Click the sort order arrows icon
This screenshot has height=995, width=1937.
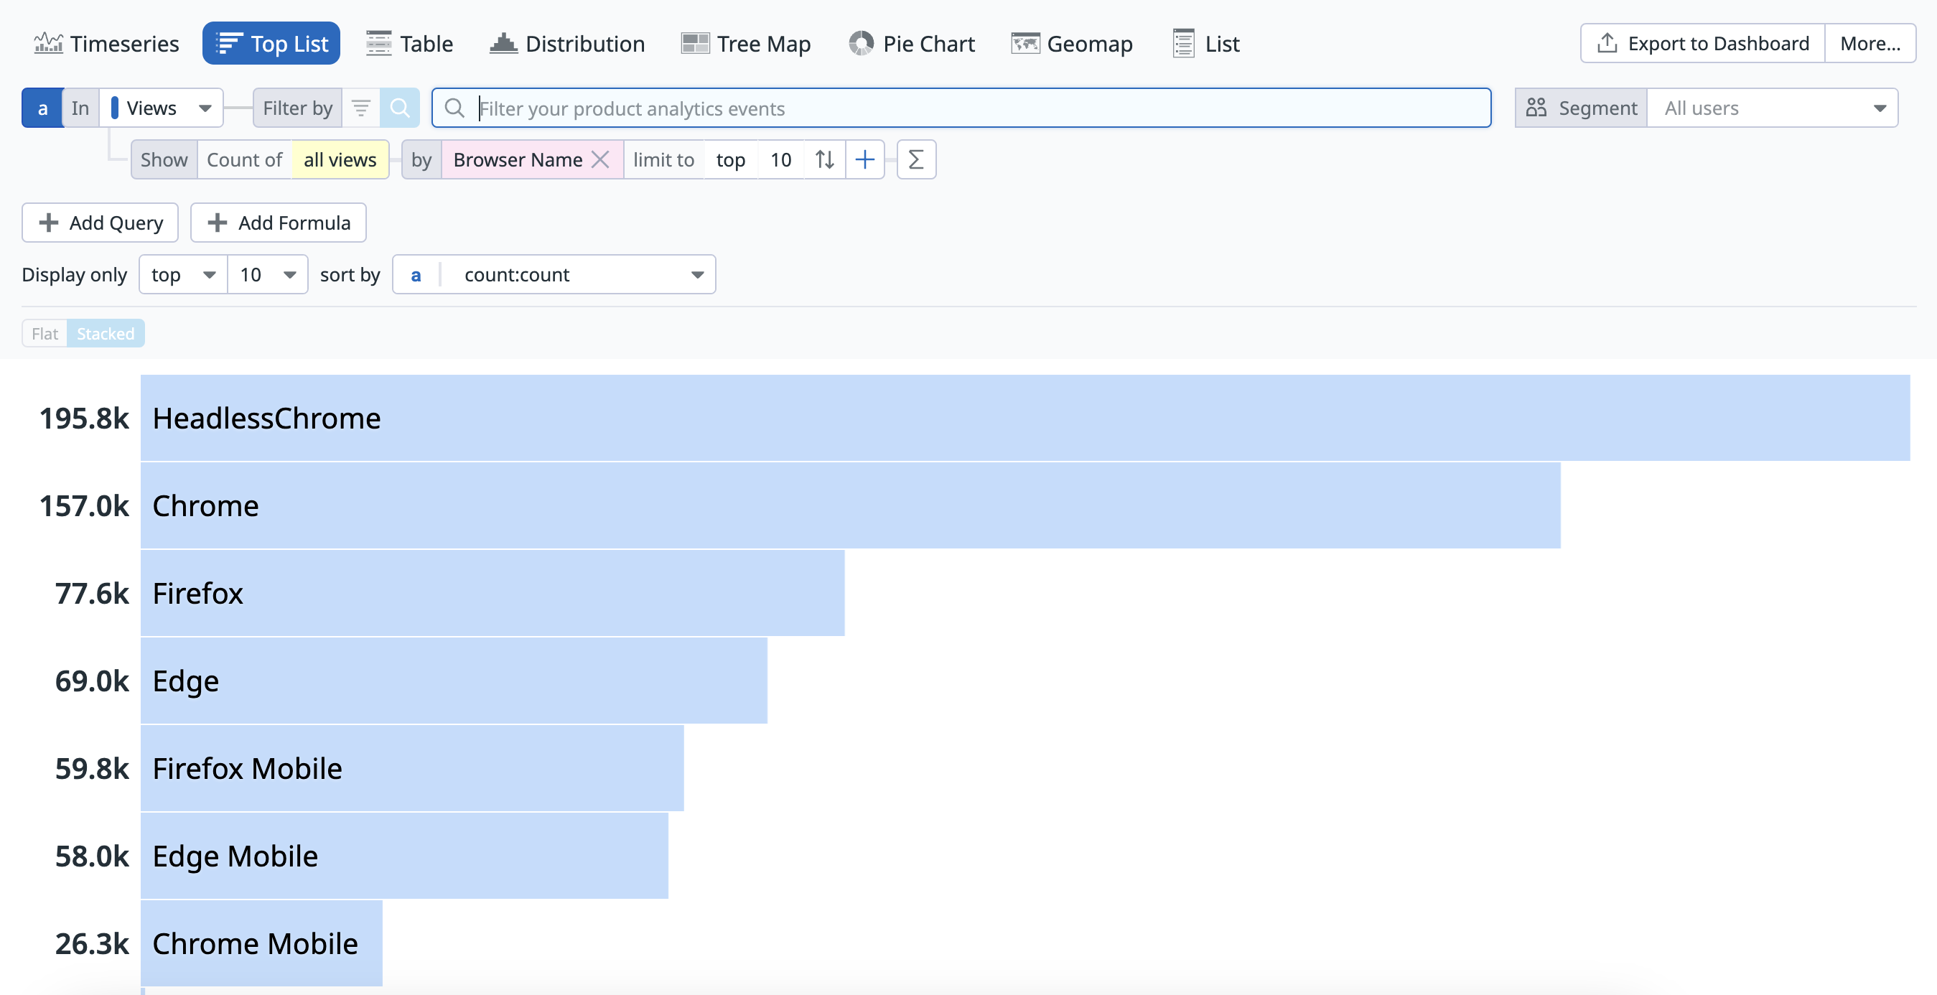pyautogui.click(x=825, y=159)
